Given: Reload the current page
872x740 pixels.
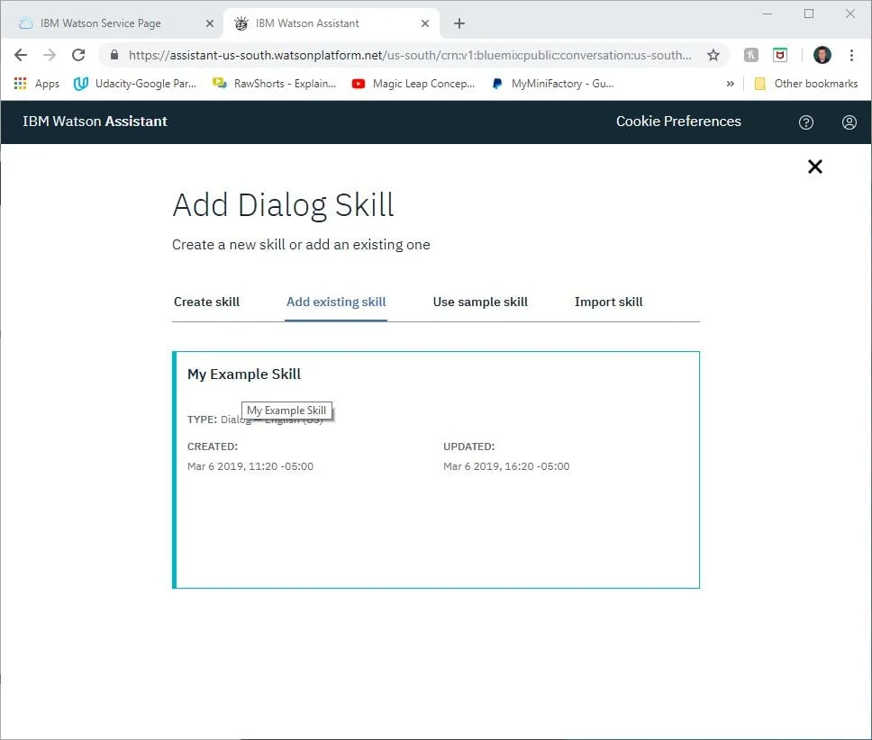Looking at the screenshot, I should pyautogui.click(x=78, y=55).
